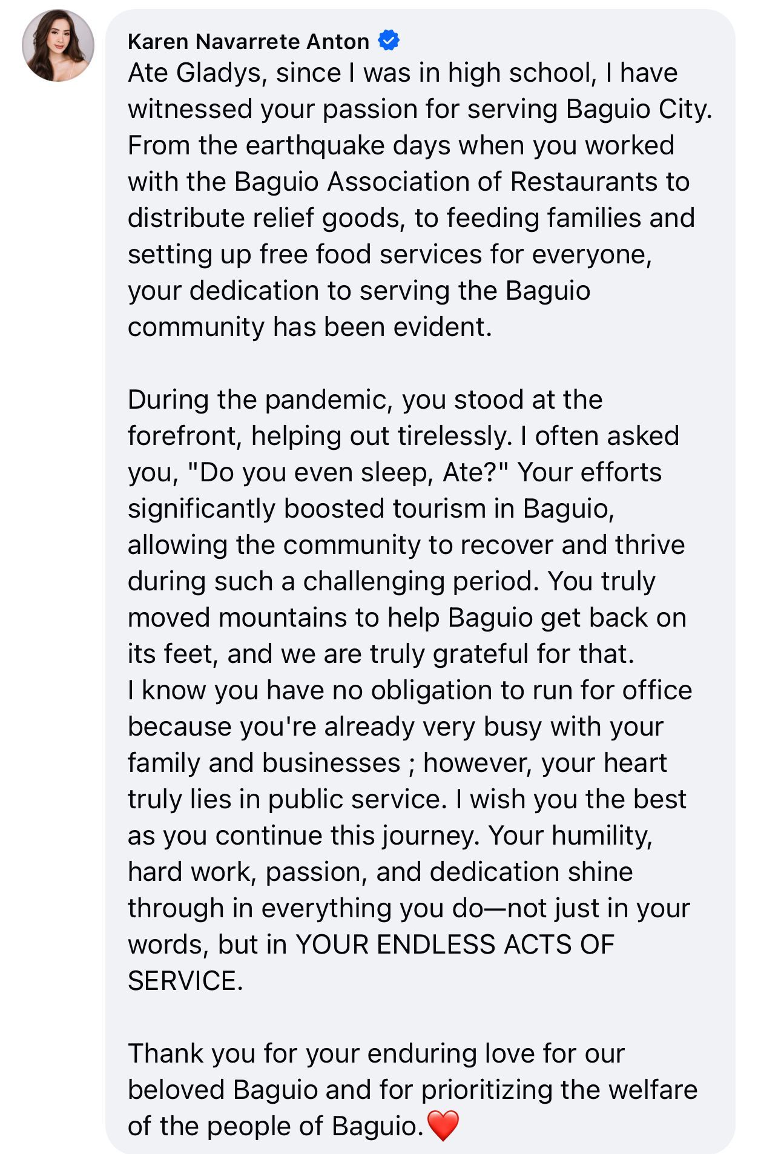Click the line starting "During the pandemic"

pyautogui.click(x=365, y=400)
